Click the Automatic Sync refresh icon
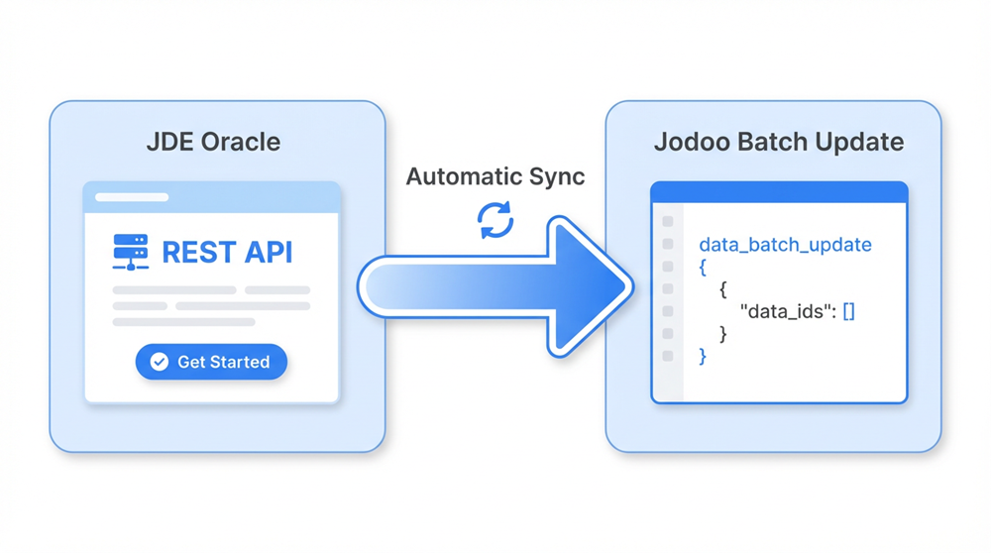This screenshot has height=553, width=991. click(x=495, y=220)
